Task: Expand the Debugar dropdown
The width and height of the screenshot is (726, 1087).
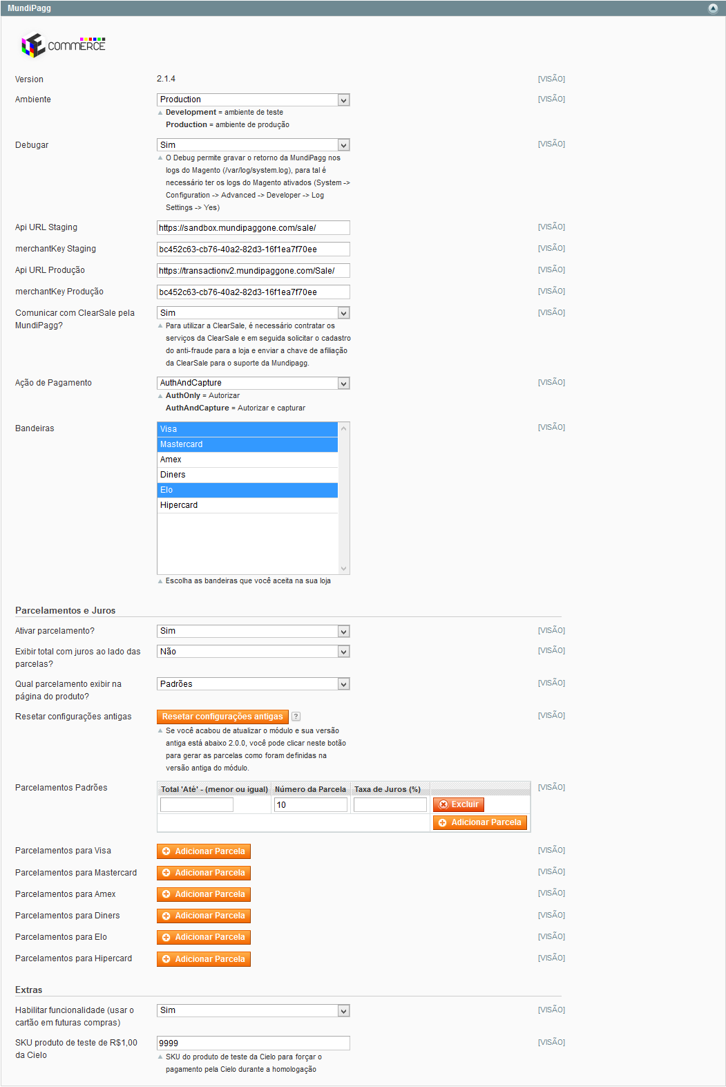Action: (253, 145)
